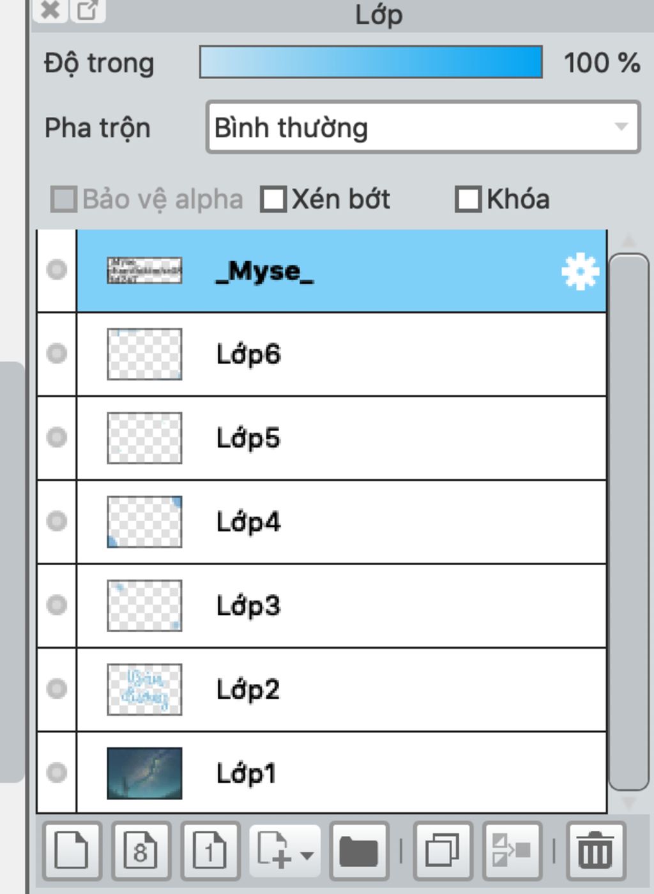Pop out the layer panel window
This screenshot has height=894, width=654.
click(87, 10)
